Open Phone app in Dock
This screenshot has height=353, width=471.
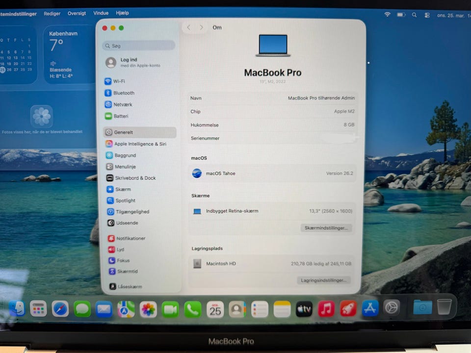click(x=192, y=310)
